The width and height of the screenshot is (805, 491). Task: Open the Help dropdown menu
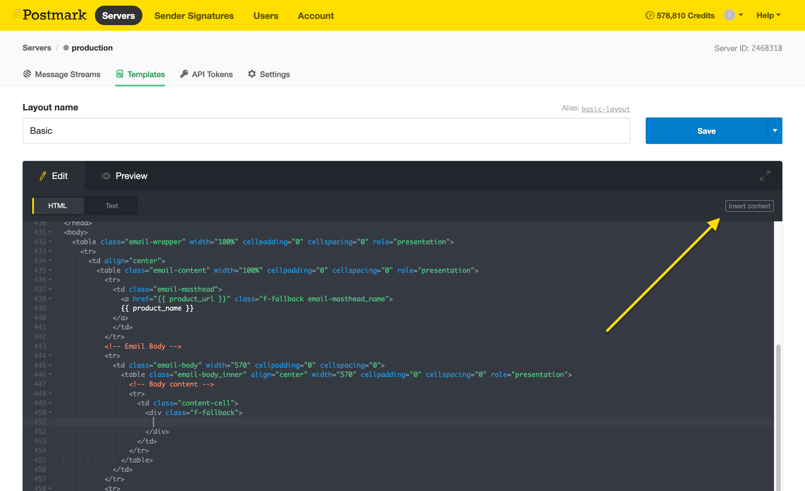point(768,15)
